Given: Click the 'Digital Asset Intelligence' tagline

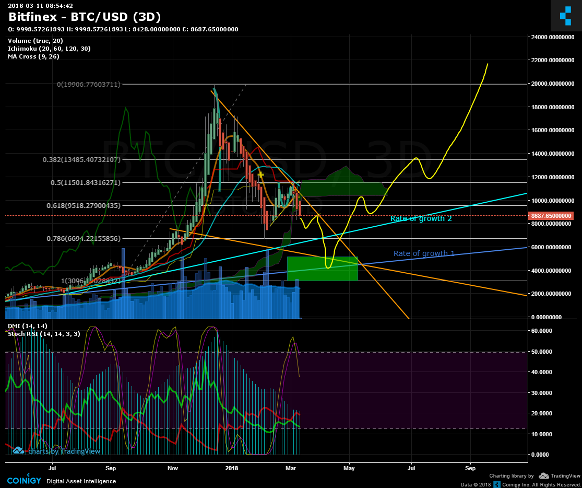Looking at the screenshot, I should (81, 481).
